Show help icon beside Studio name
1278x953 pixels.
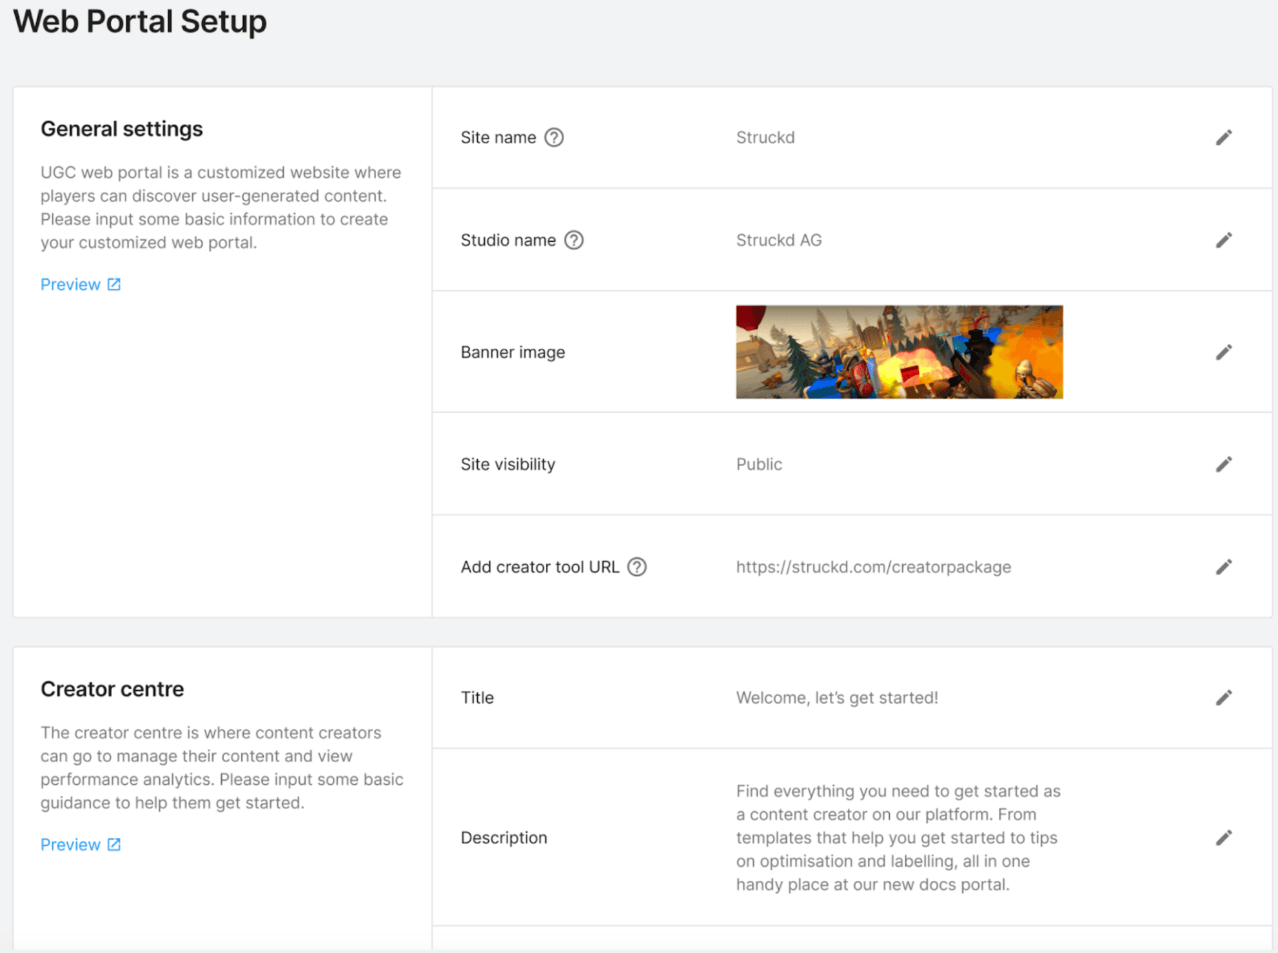(x=574, y=240)
